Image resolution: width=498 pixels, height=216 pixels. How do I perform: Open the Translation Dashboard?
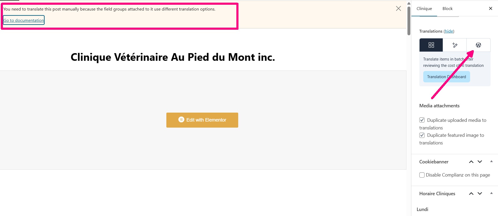click(x=446, y=77)
